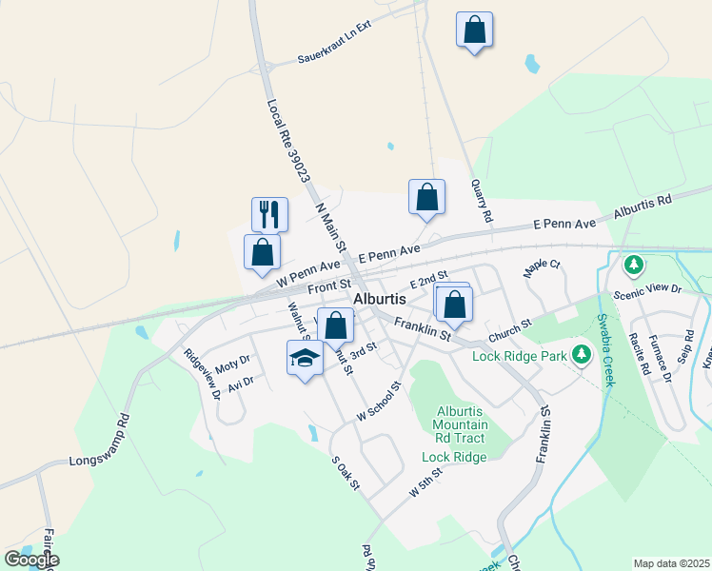Select the Alburtis town label
712x571 pixels.
pyautogui.click(x=380, y=299)
